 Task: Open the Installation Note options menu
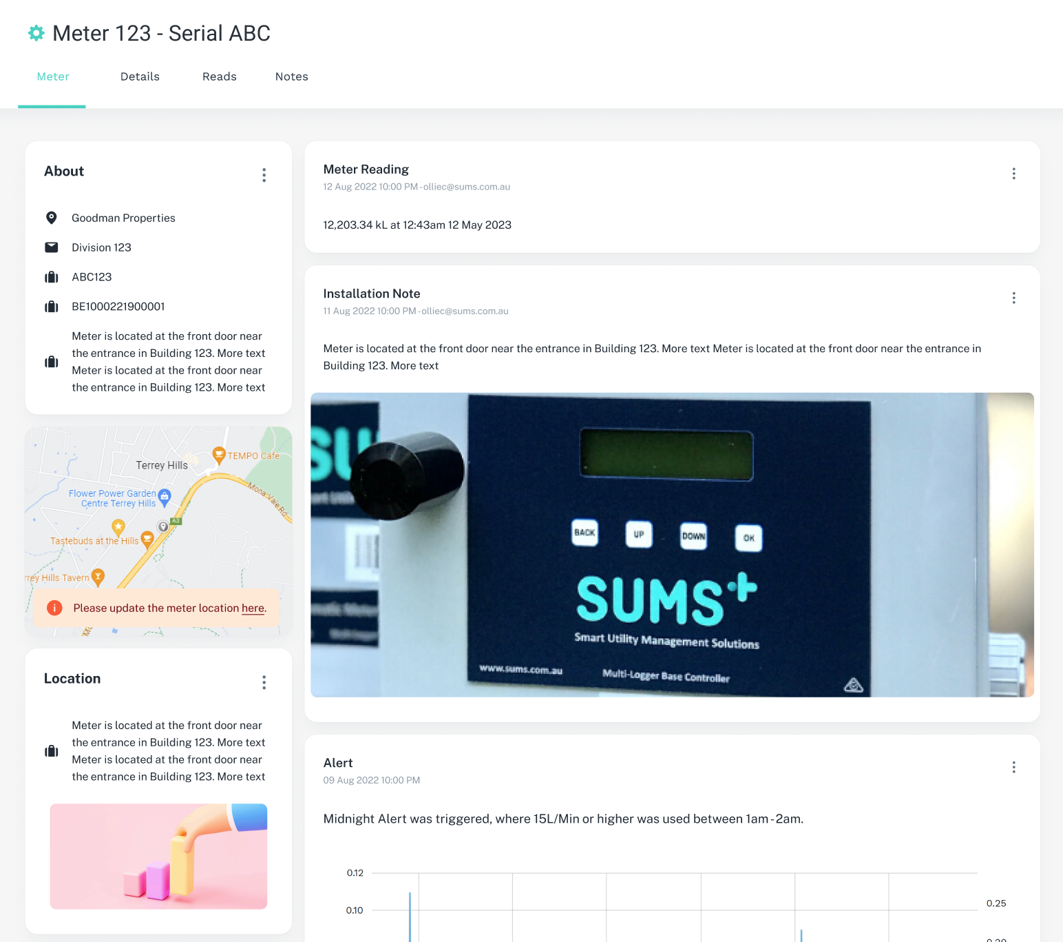coord(1013,298)
